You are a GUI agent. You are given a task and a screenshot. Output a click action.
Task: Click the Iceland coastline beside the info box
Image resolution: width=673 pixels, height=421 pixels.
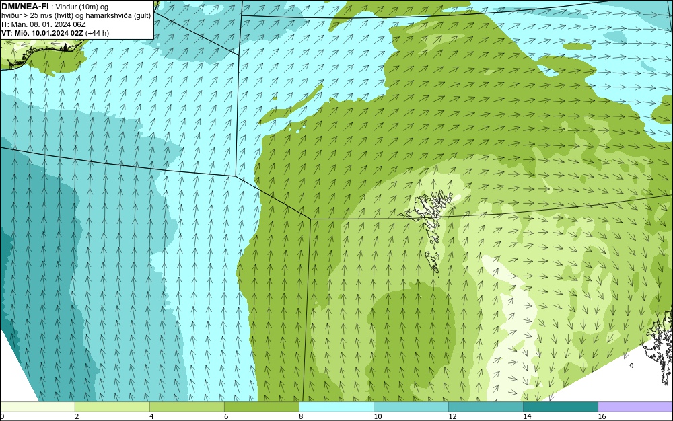pyautogui.click(x=42, y=55)
